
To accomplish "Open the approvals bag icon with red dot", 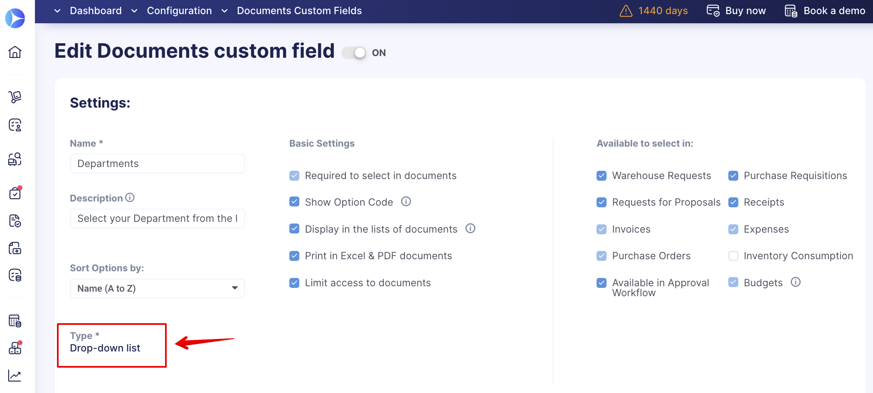I will [x=15, y=193].
